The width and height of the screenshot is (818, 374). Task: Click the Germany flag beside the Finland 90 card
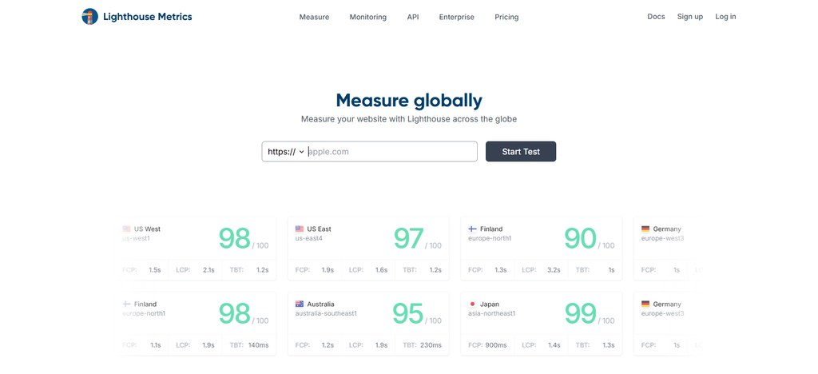[x=645, y=229]
